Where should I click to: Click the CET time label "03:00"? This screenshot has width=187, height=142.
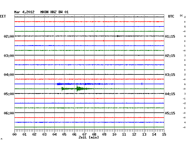tap(9, 56)
